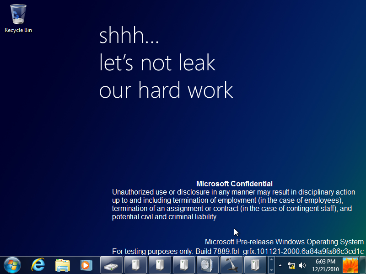Click the disk drive device taskbar button
This screenshot has width=366, height=274.
[111, 265]
